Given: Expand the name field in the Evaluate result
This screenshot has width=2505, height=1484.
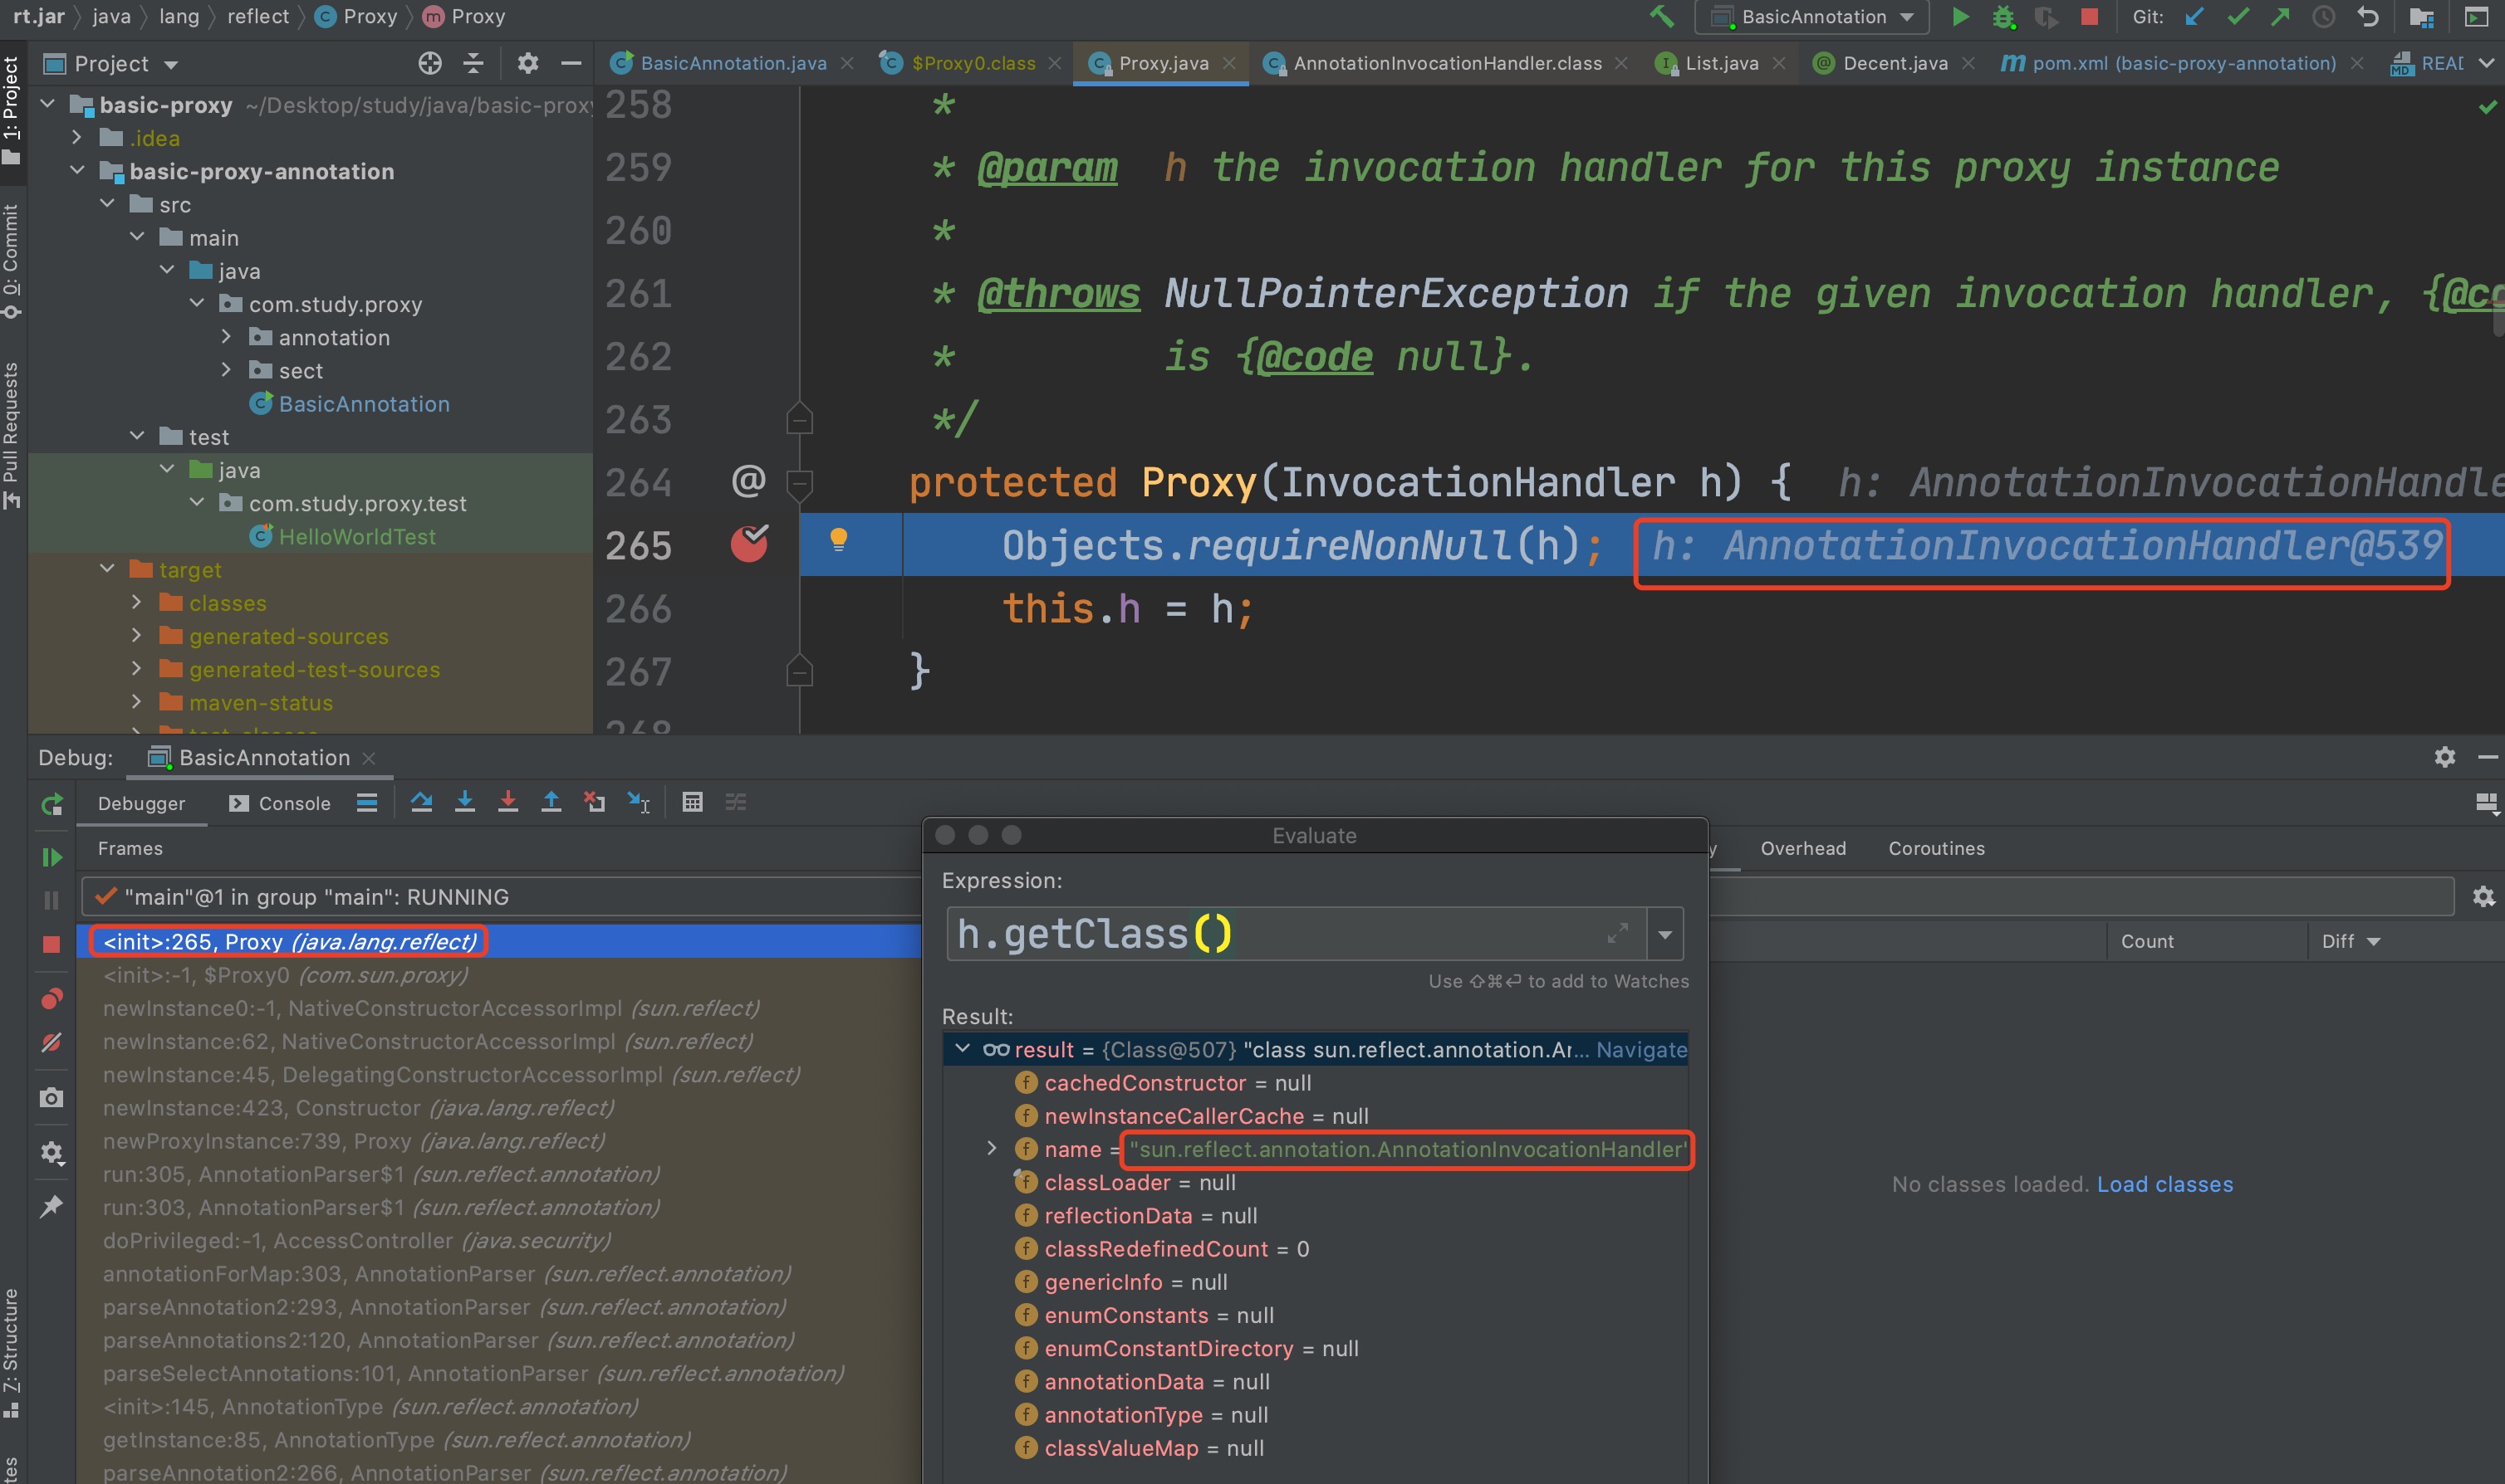Looking at the screenshot, I should pos(992,1148).
